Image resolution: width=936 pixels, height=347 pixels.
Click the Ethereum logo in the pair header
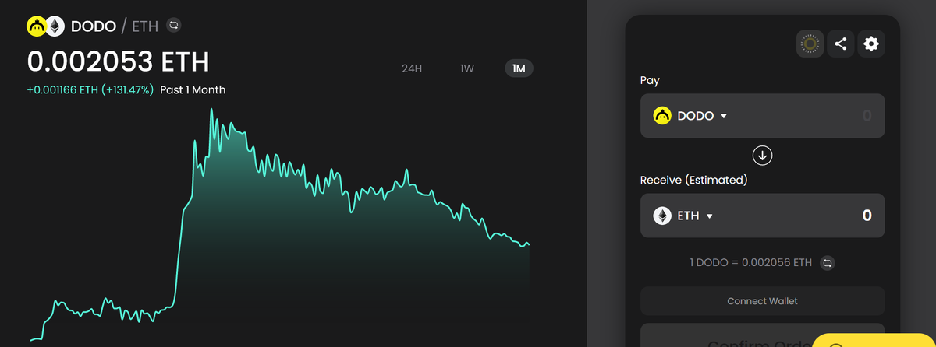pyautogui.click(x=54, y=26)
